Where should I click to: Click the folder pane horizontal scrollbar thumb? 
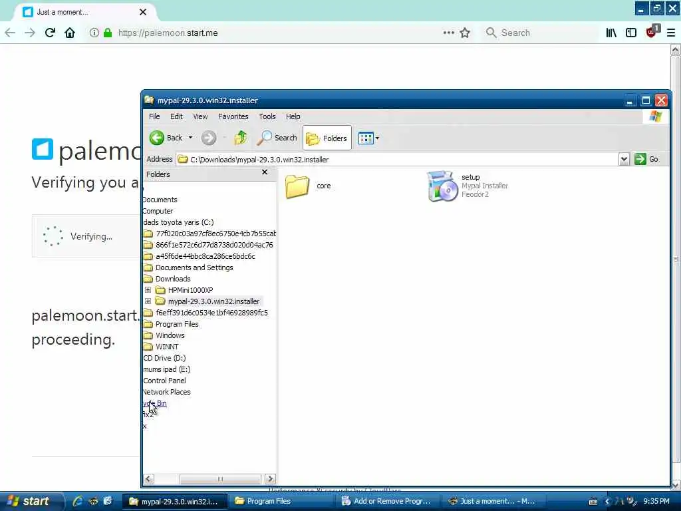click(220, 479)
